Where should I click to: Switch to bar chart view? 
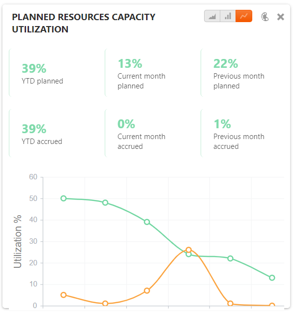(x=228, y=16)
